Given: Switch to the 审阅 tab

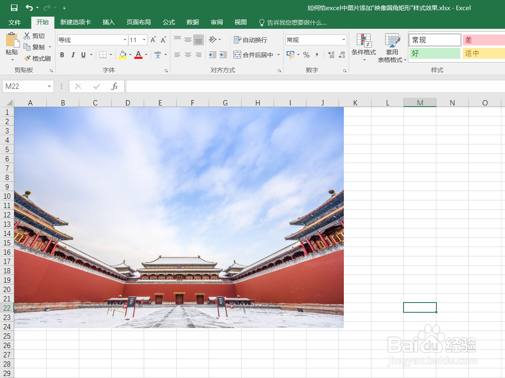Looking at the screenshot, I should [217, 22].
